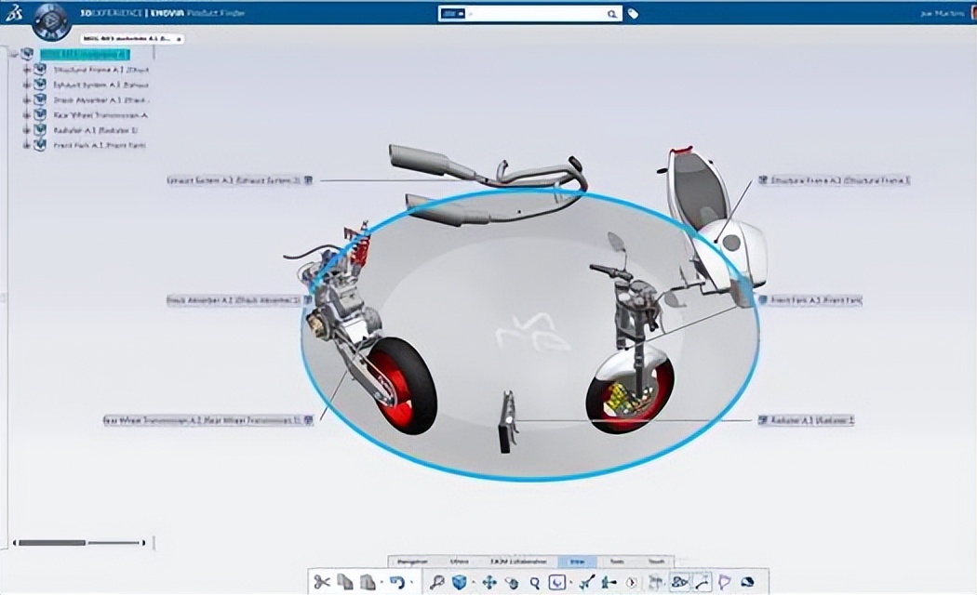Click the Radiator A.1 label in 3D view

click(812, 420)
